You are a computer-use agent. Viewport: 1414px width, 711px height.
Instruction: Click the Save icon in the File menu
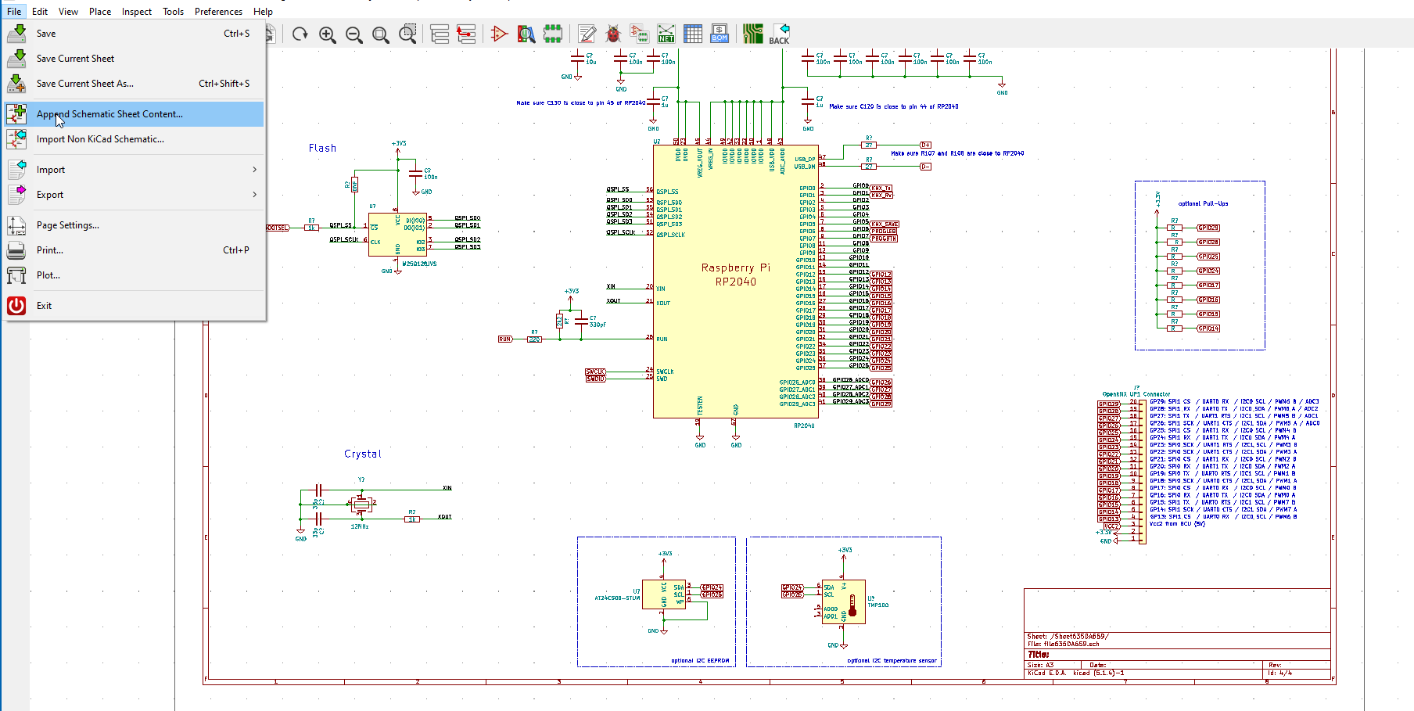[x=16, y=34]
